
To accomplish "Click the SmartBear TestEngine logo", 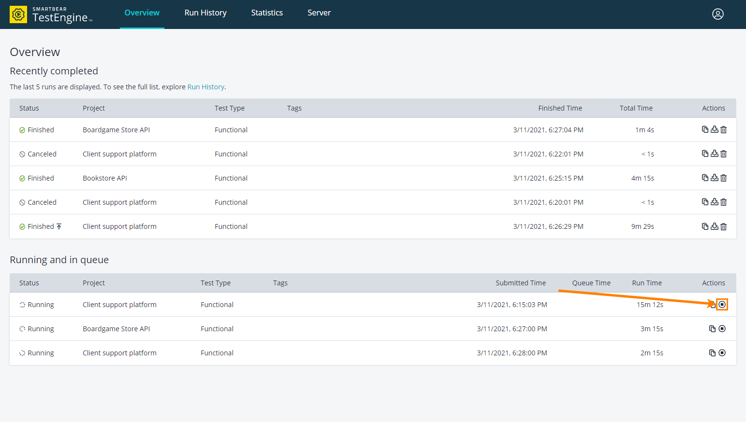I will tap(50, 14).
